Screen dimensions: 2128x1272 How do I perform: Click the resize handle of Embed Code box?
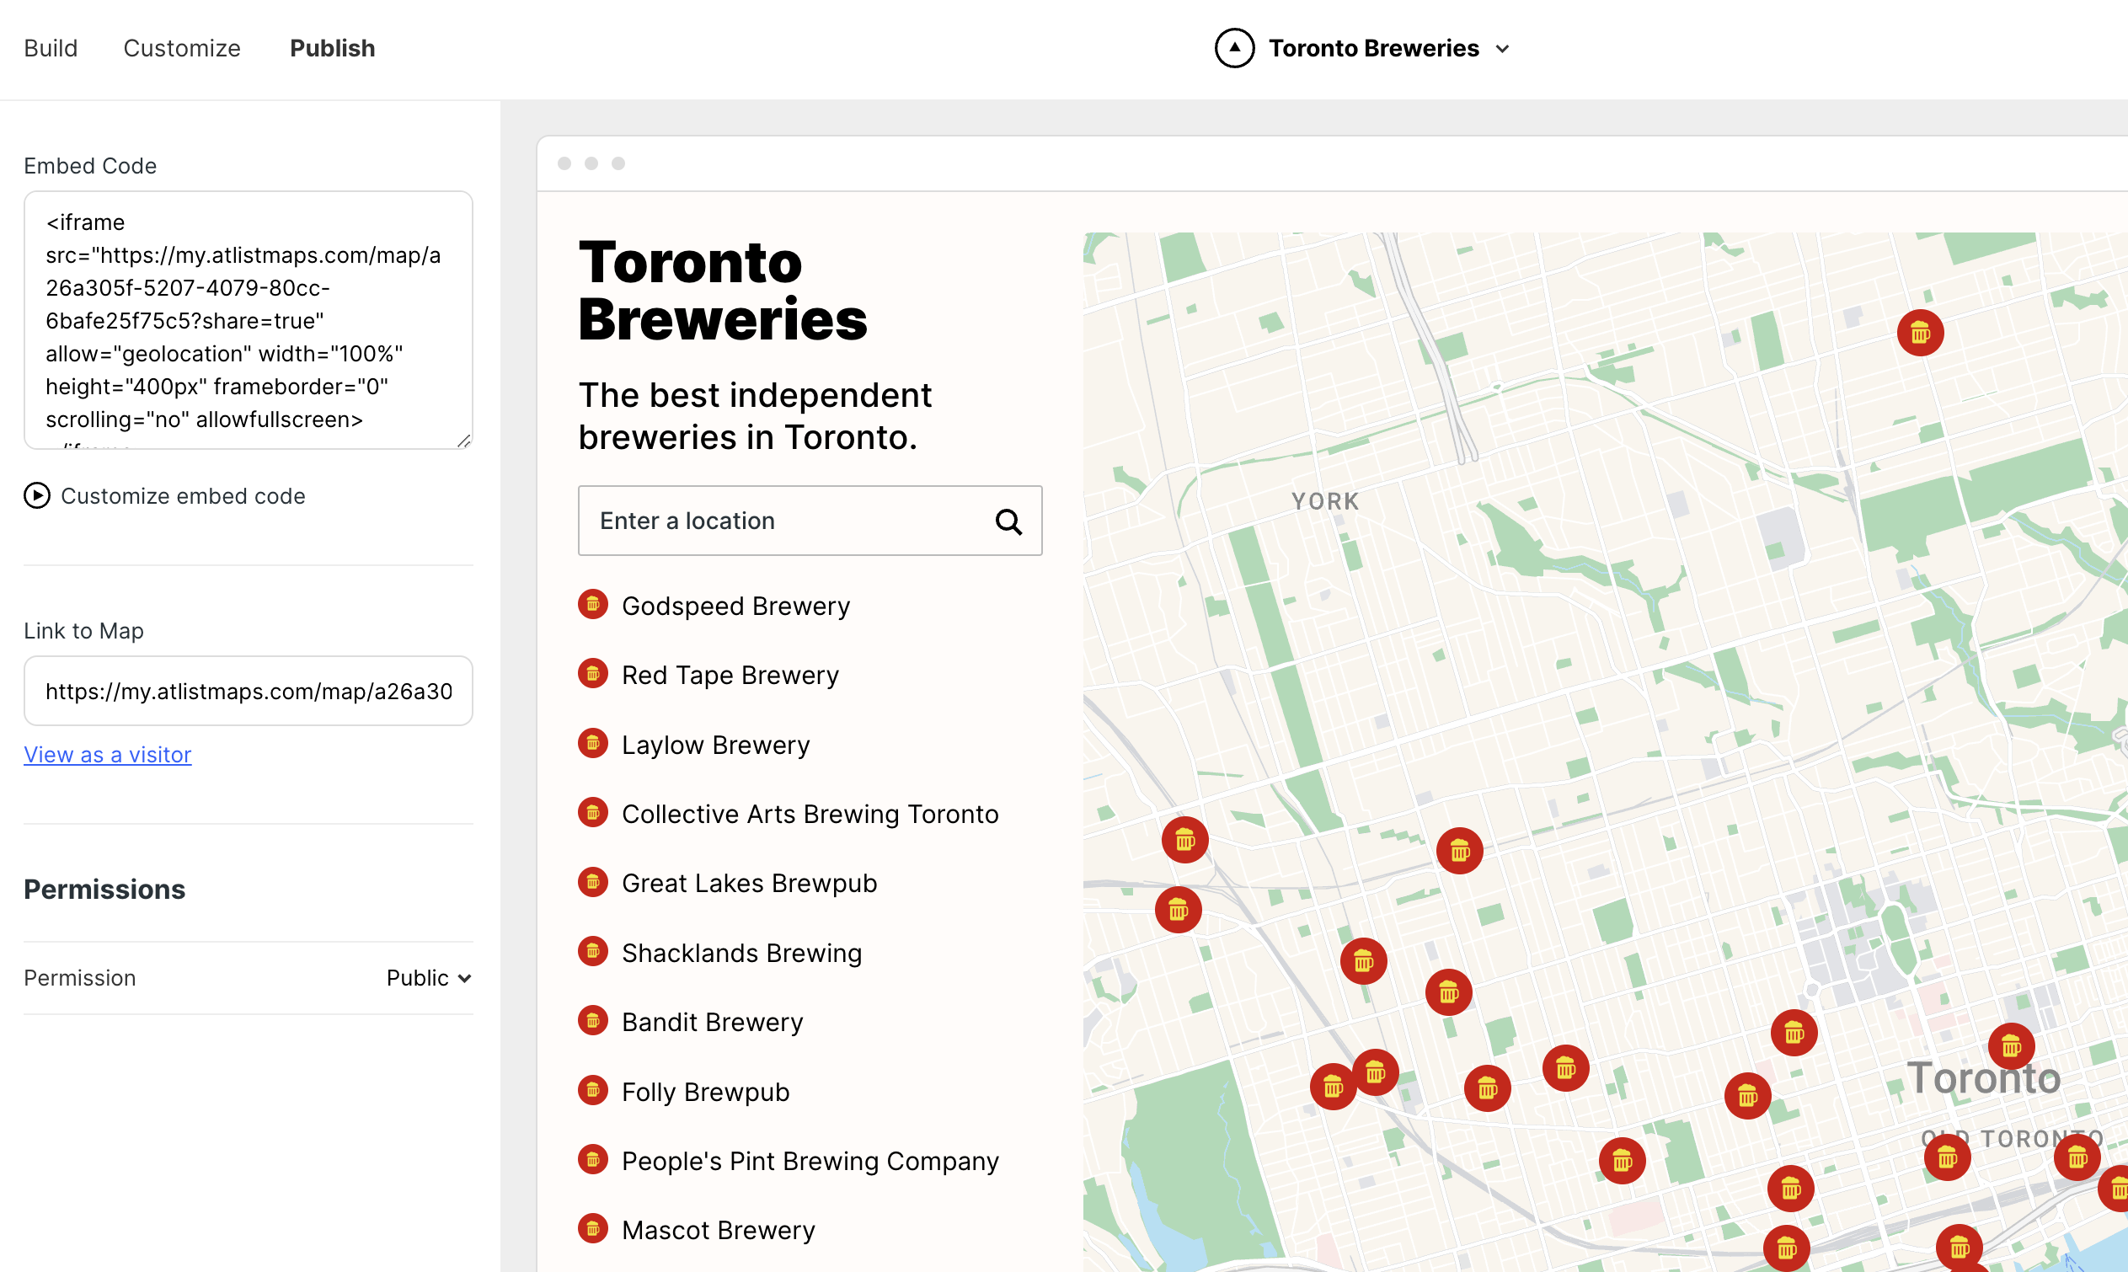[463, 441]
